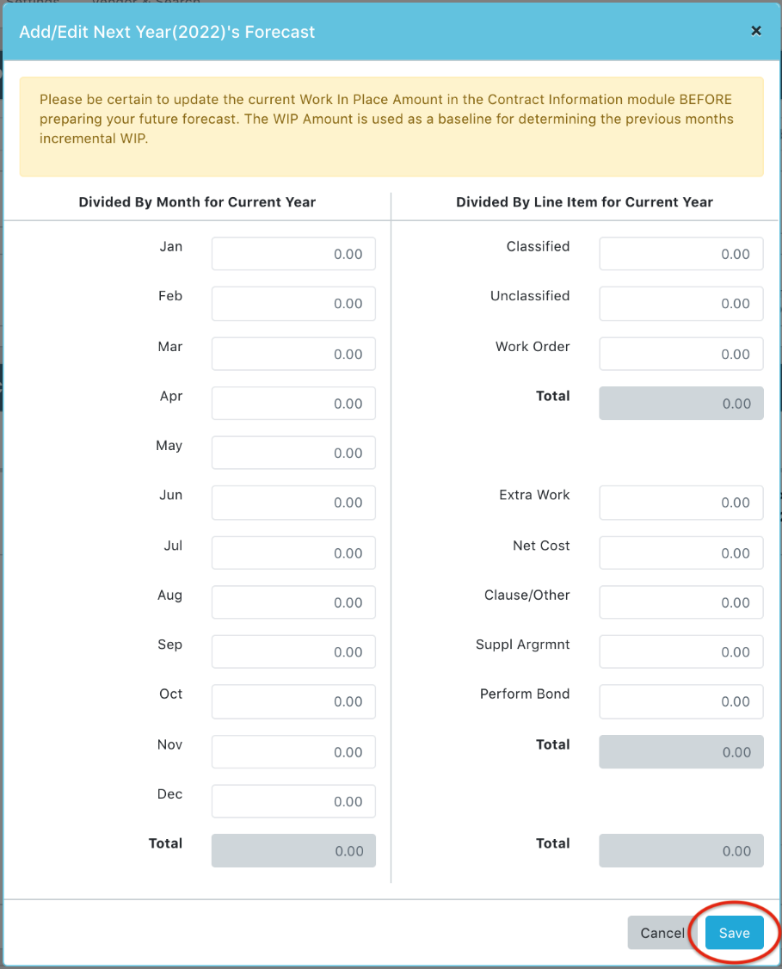
Task: Edit the May forecast value
Action: (293, 453)
